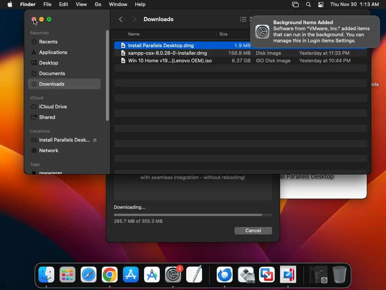Screen dimensions: 386x290
Task: Select Install Parallels Desk... volume in sidebar
Action: coord(64,140)
